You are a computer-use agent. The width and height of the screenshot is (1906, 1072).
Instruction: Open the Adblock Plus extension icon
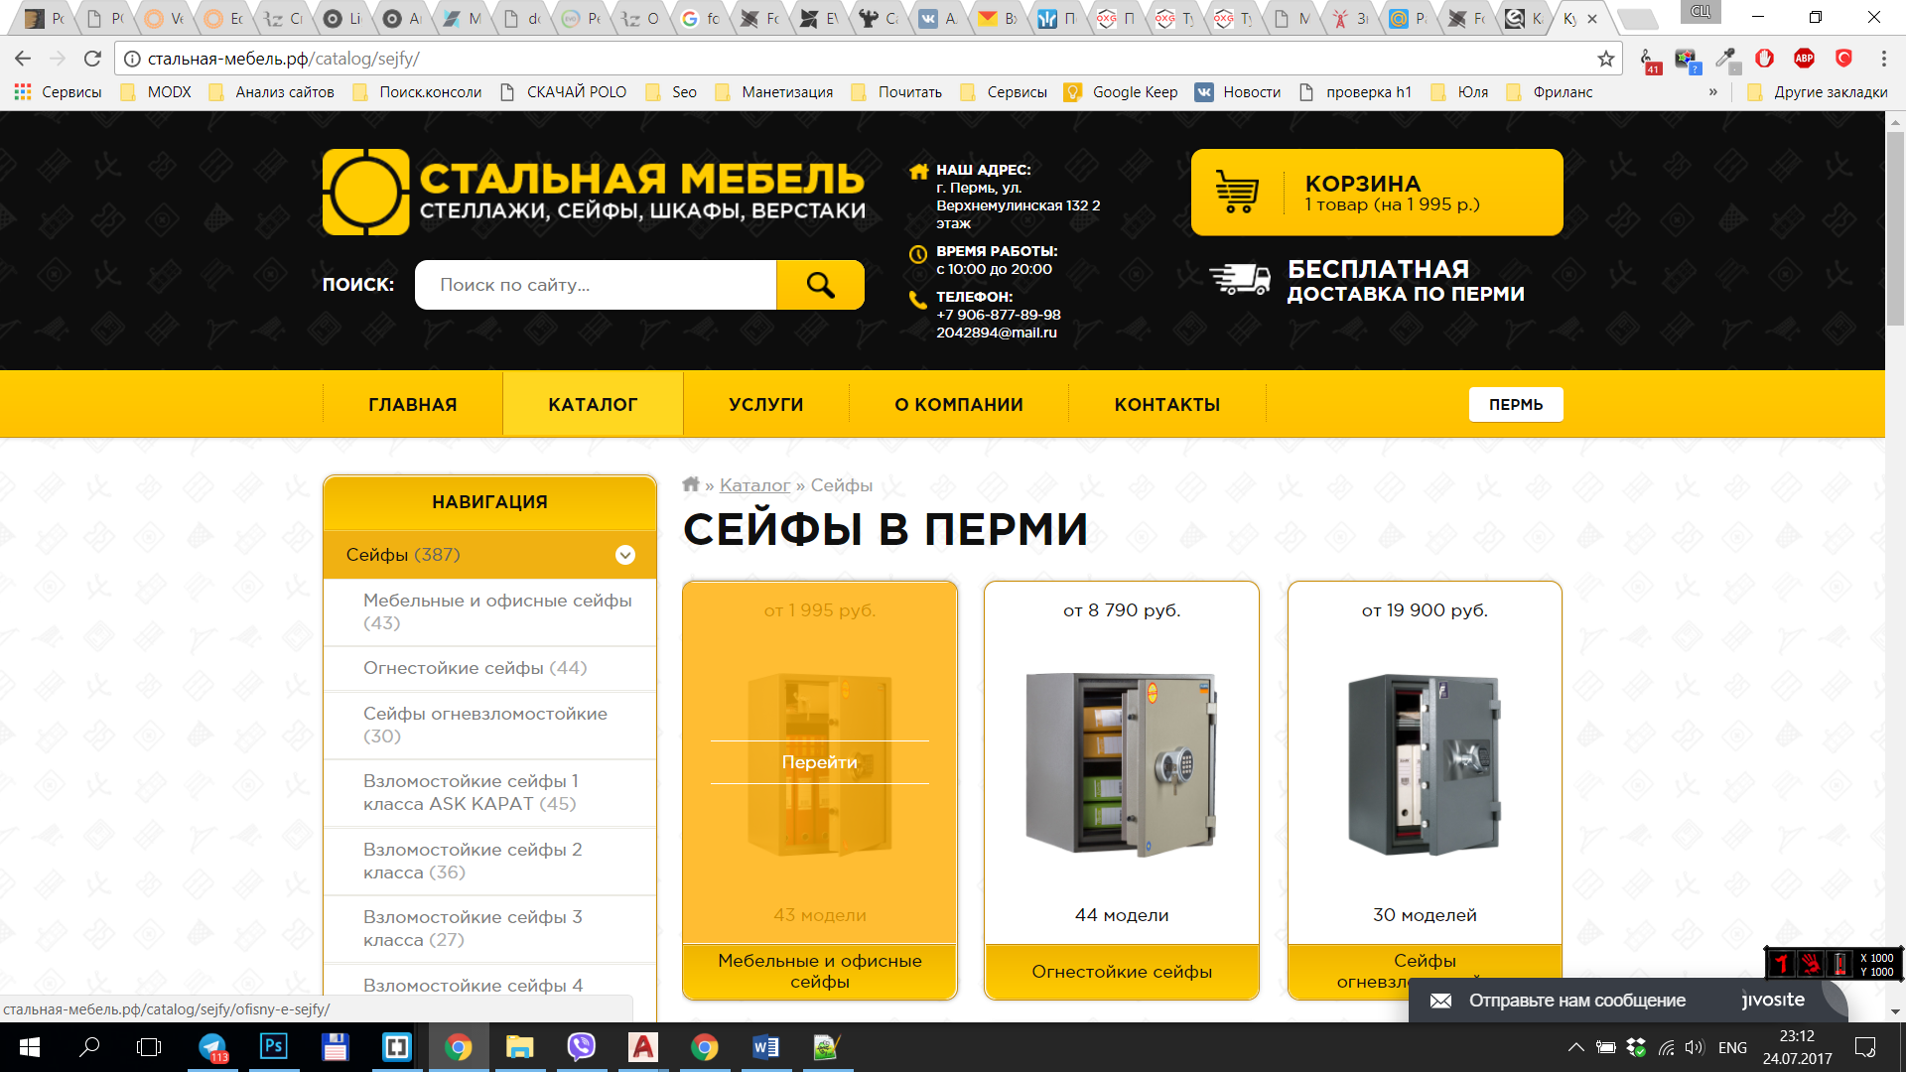click(x=1804, y=59)
